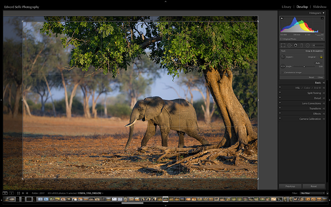Screen dimensions: 331x207
Task: Select the Red Eye Correction tool
Action: [296, 45]
